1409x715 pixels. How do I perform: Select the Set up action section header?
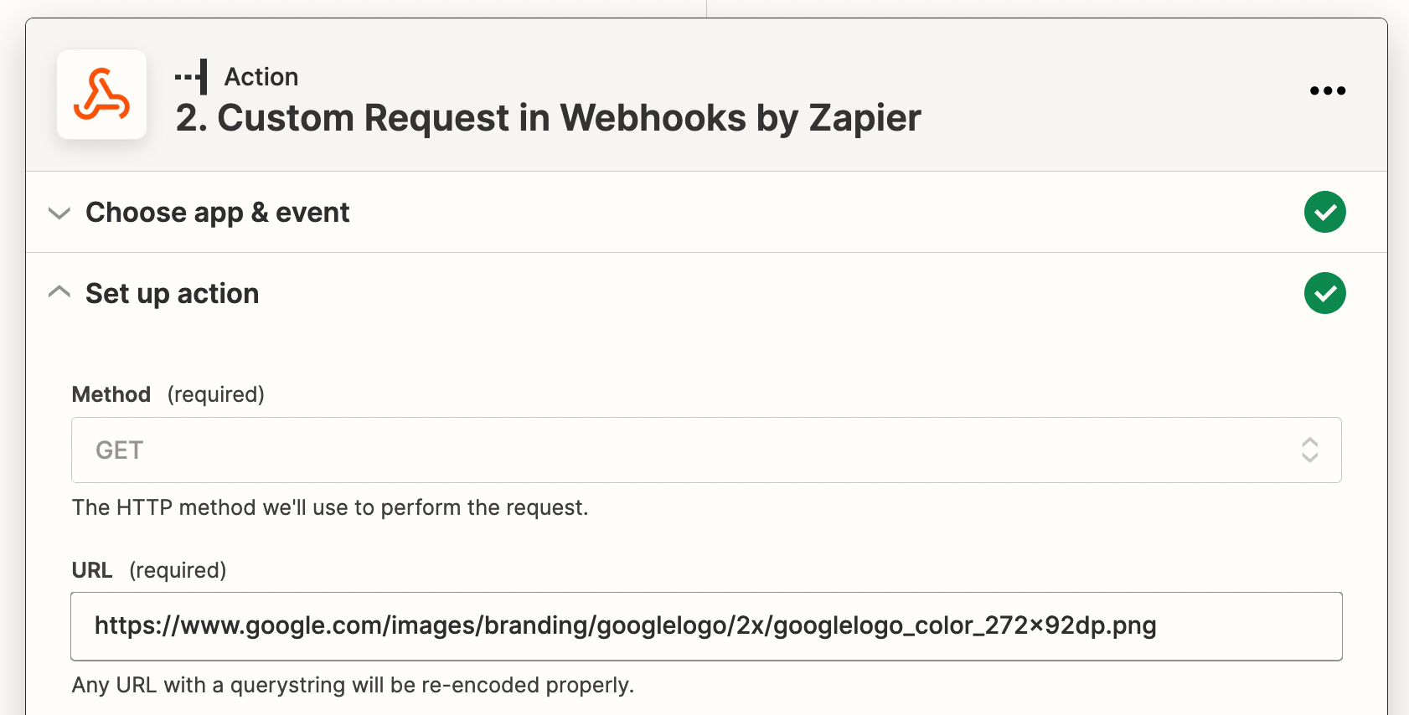point(706,293)
